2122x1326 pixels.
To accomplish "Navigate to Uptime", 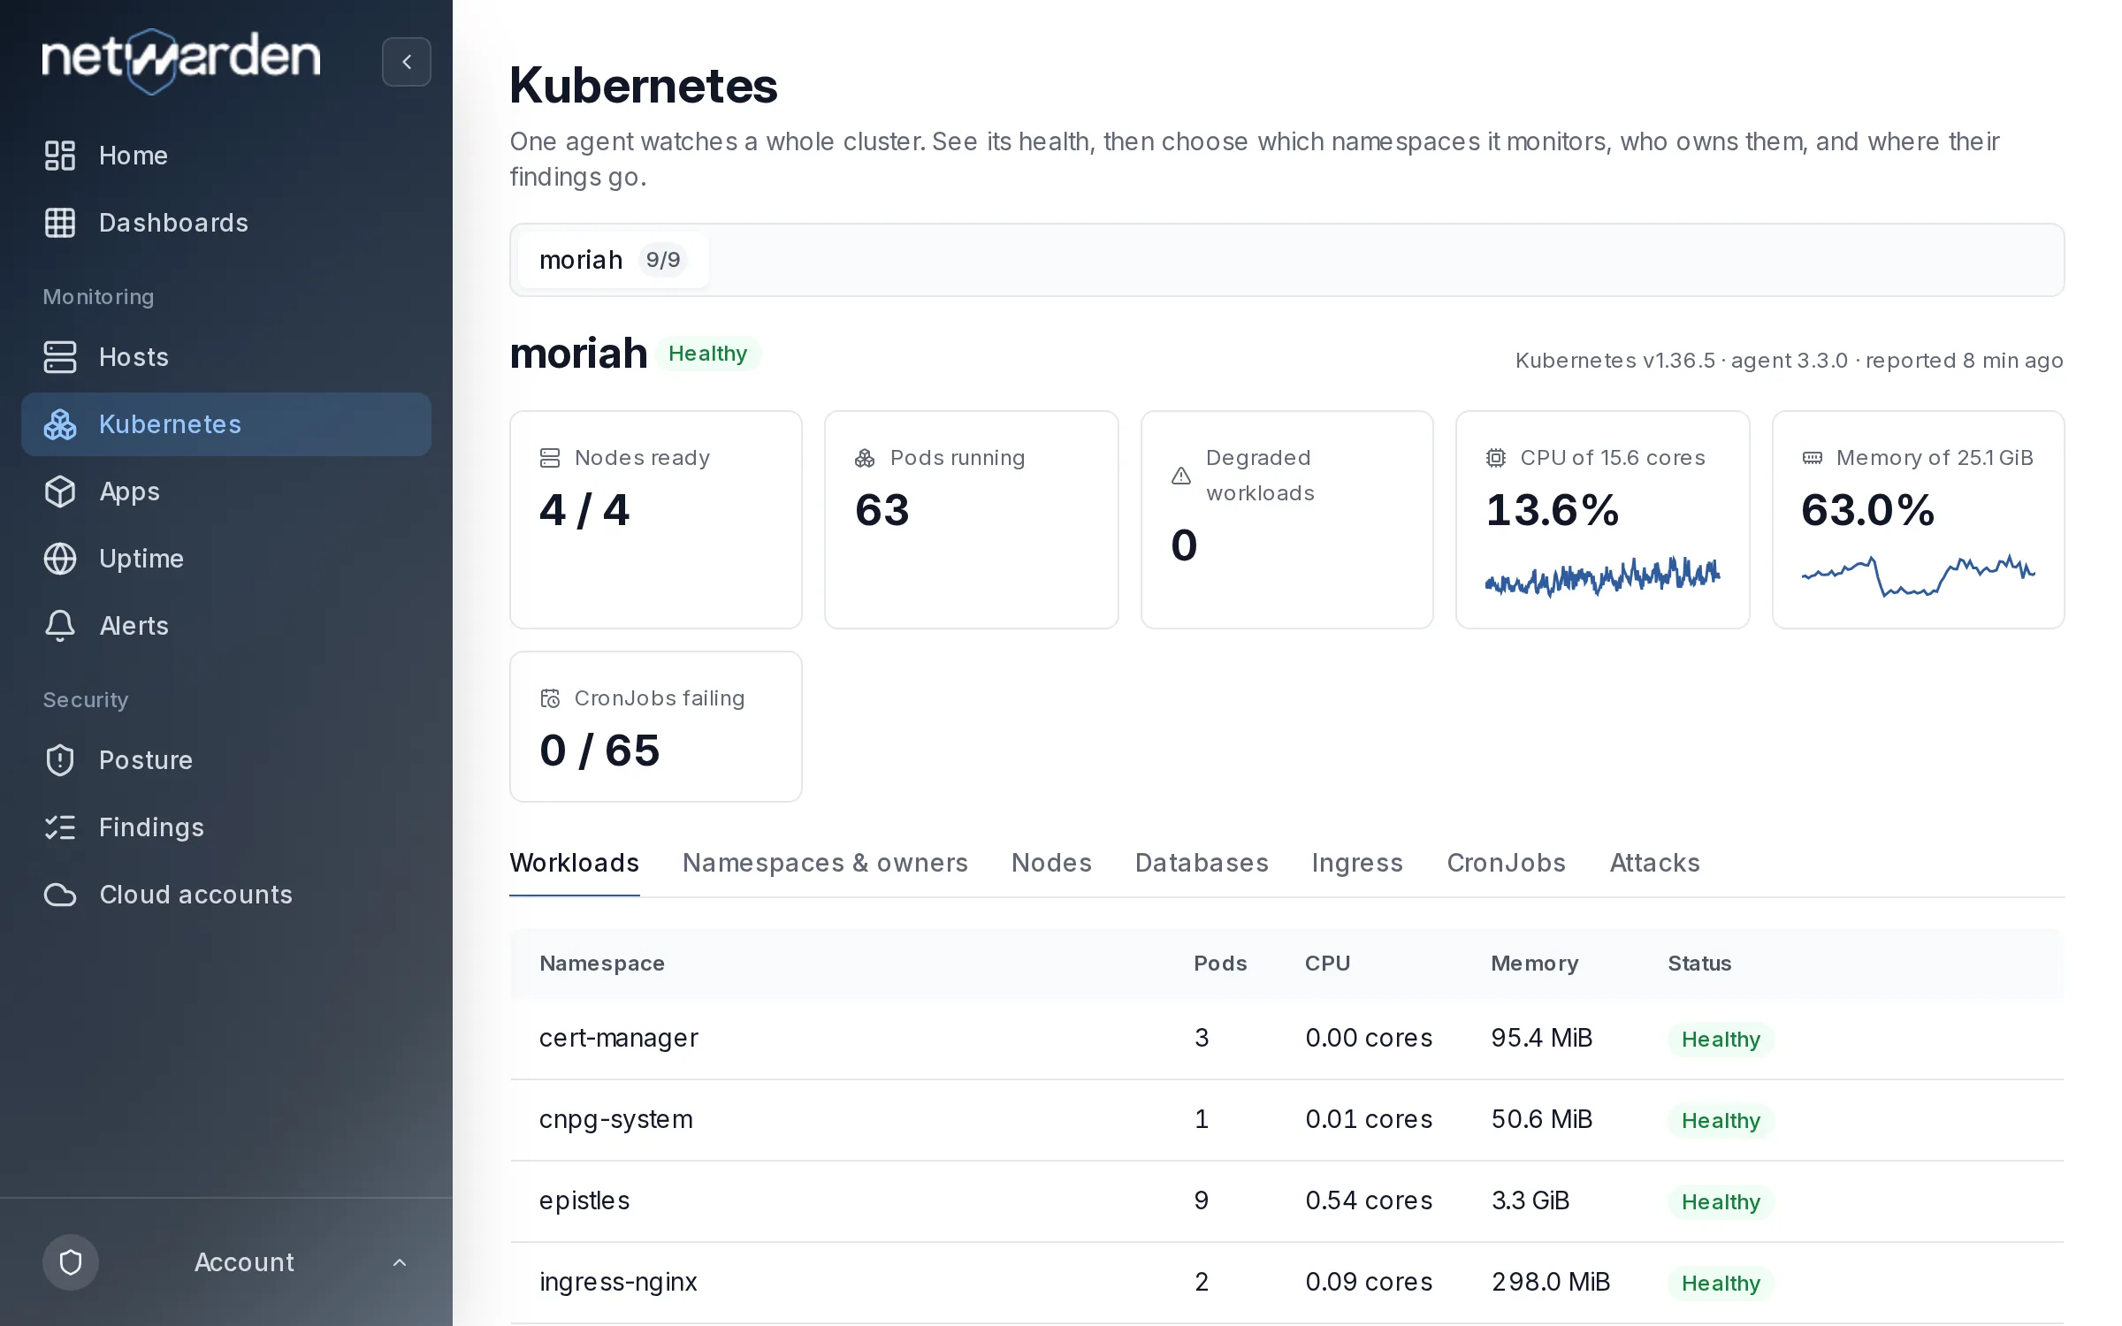I will [141, 559].
